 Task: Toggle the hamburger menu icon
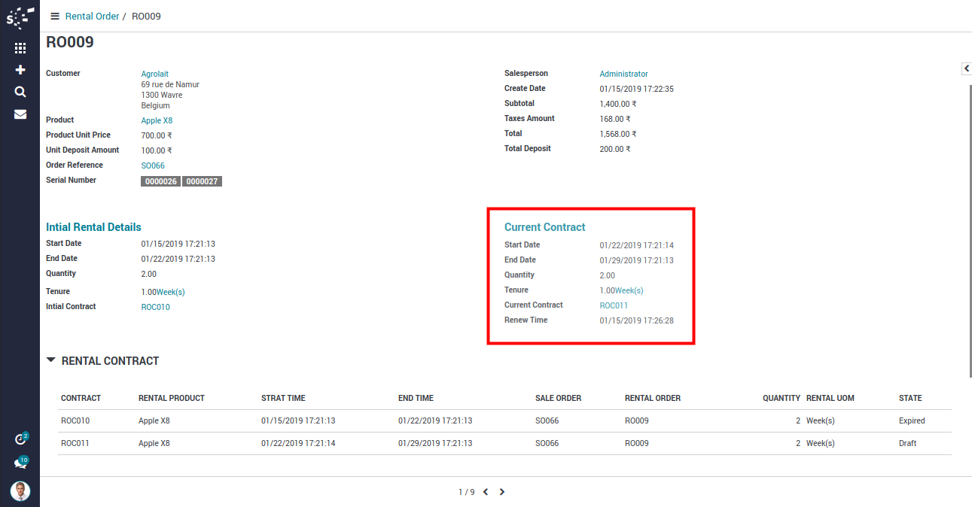(x=55, y=16)
